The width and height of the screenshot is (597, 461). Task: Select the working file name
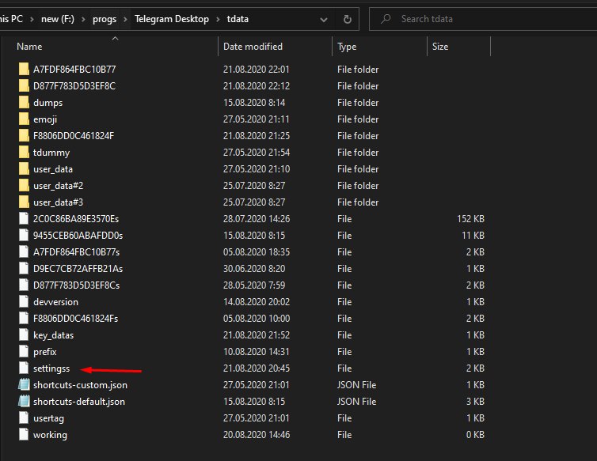click(50, 435)
